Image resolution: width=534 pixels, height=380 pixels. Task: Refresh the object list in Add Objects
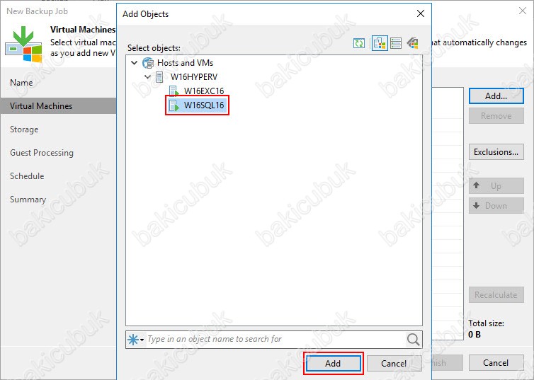[359, 44]
